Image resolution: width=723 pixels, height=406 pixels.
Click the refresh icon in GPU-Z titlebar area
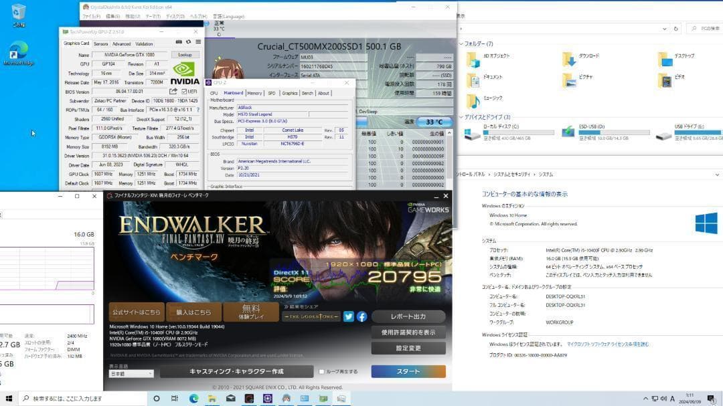[188, 41]
